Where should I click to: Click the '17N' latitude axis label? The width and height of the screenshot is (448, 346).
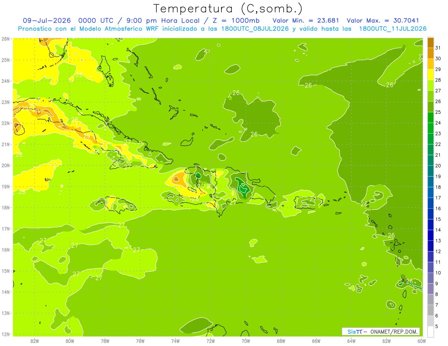point(6,229)
